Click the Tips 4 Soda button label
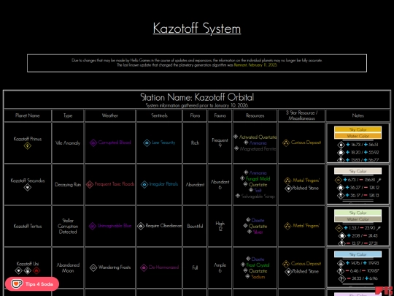This screenshot has height=296, width=394. tap(39, 284)
